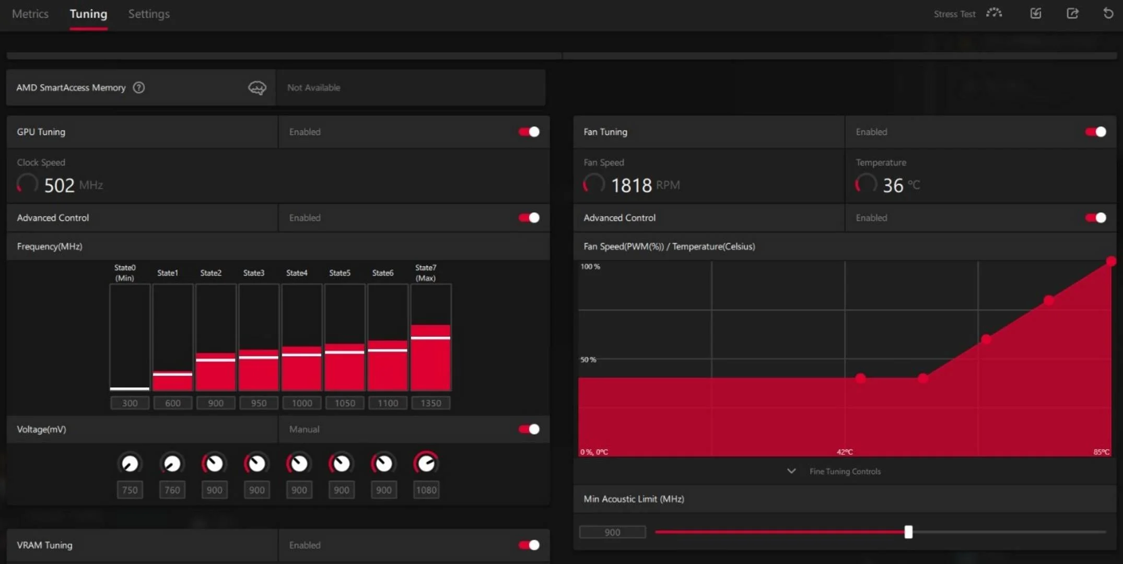Click the 1350 frequency input field
Viewport: 1123px width, 564px height.
[x=430, y=403]
